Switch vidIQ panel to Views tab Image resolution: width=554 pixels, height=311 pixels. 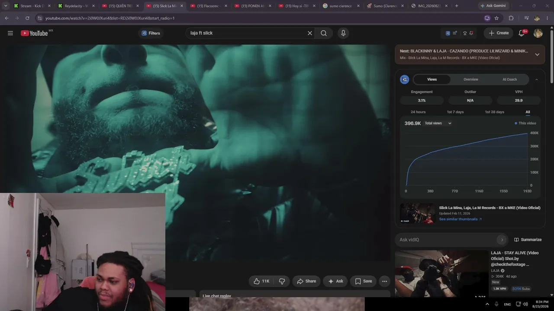coord(432,79)
